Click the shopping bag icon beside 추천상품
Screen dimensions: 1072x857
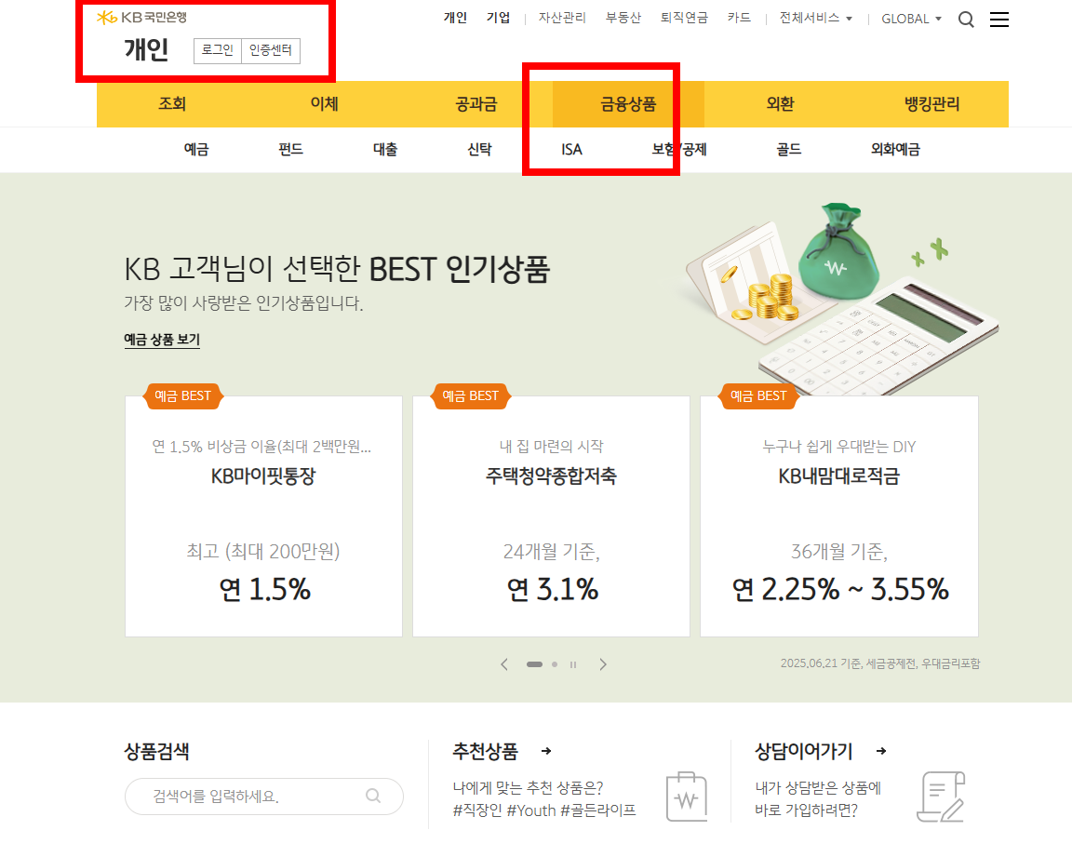[687, 797]
